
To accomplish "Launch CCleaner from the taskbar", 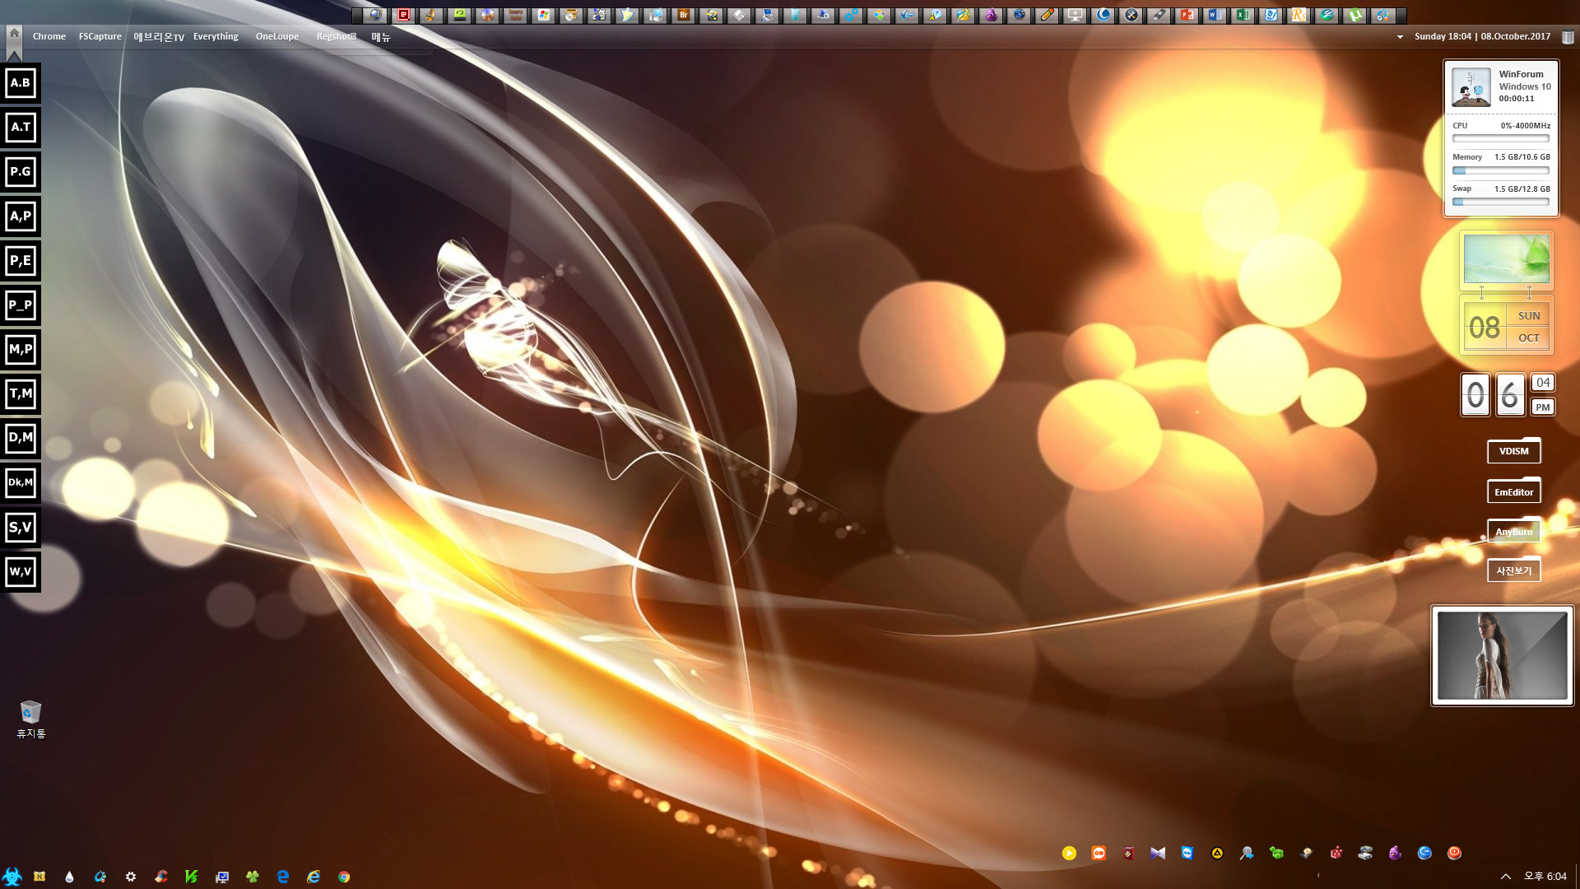I will 161,877.
